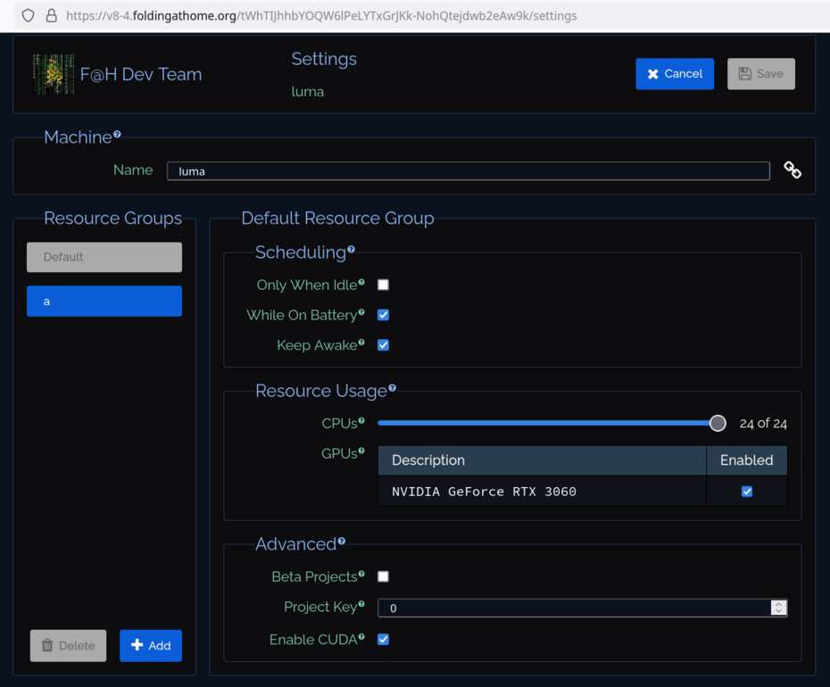Show help for Beta Projects
The image size is (830, 687).
tap(361, 574)
